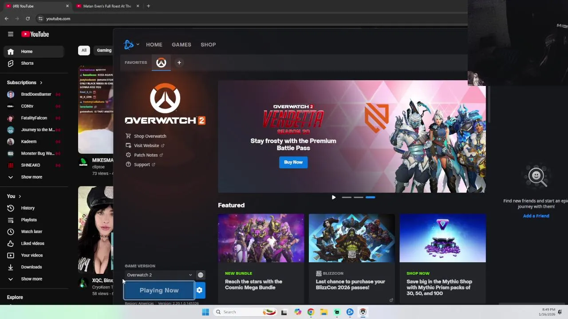Expand Show more under Subscriptions
This screenshot has width=568, height=319.
(x=34, y=177)
